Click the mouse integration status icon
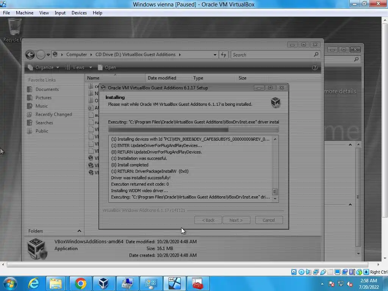388x291 pixels. (359, 272)
